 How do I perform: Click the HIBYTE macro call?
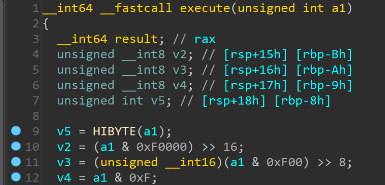pos(115,132)
